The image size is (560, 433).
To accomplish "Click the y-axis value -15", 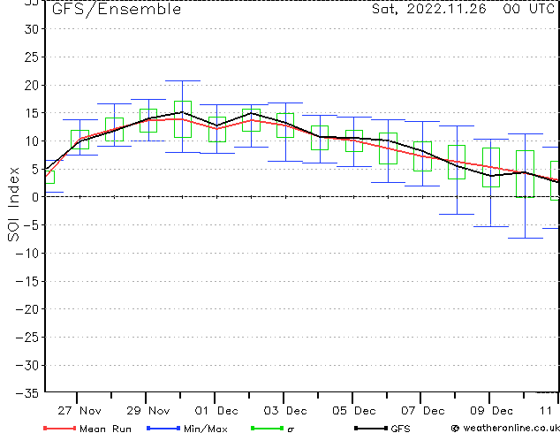I will click(x=27, y=281).
